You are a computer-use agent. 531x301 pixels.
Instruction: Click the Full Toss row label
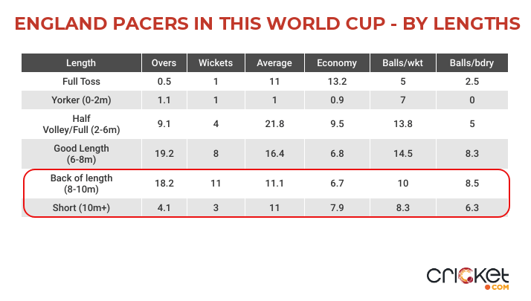(81, 82)
